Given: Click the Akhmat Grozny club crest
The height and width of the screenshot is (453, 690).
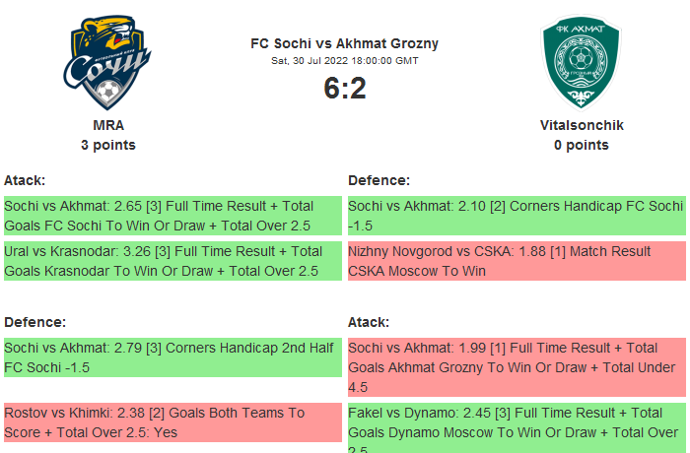Looking at the screenshot, I should 582,66.
